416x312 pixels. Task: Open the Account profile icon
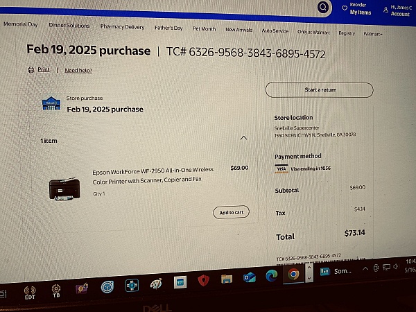385,10
